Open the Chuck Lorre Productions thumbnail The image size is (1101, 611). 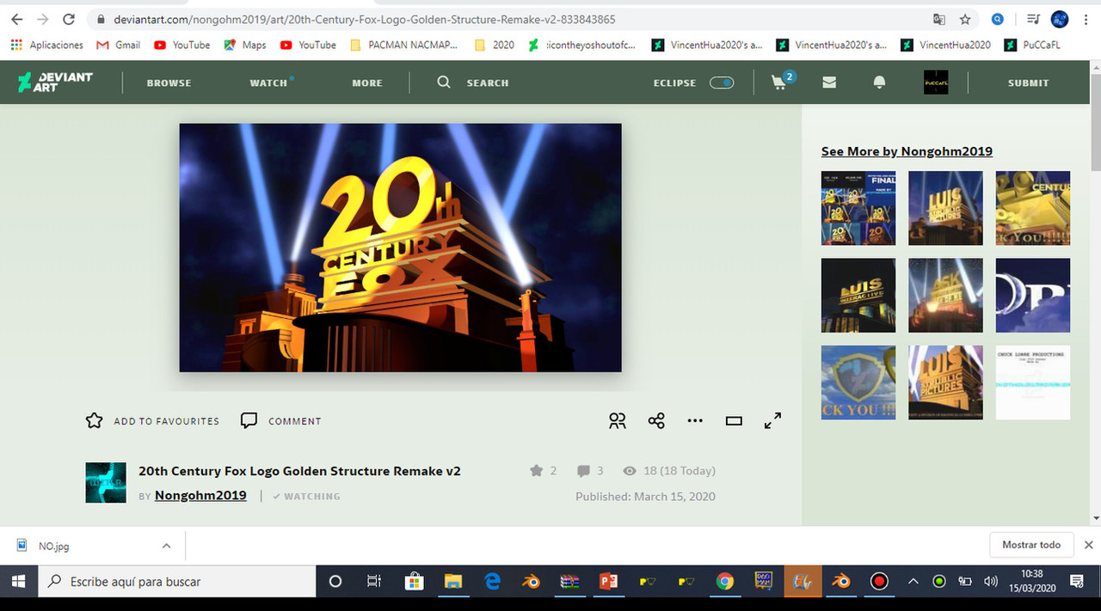pyautogui.click(x=1032, y=382)
